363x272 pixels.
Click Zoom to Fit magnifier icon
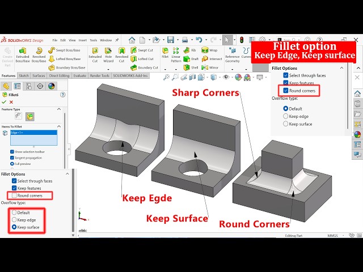coord(166,77)
